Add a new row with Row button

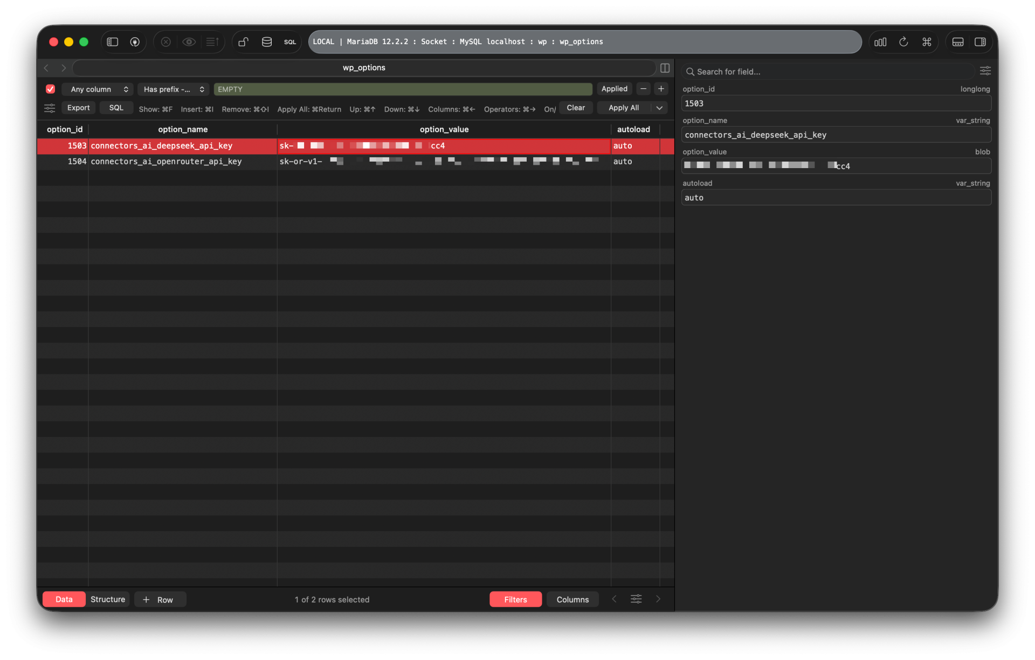(160, 600)
